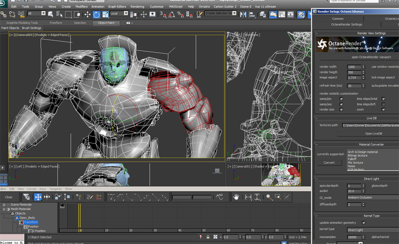The width and height of the screenshot is (399, 244).
Task: Select Gipsy_Body in track tree
Action: (x=27, y=218)
